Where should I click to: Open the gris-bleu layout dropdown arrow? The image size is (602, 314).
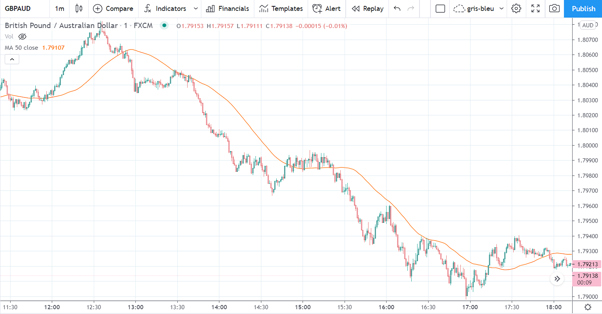[502, 8]
